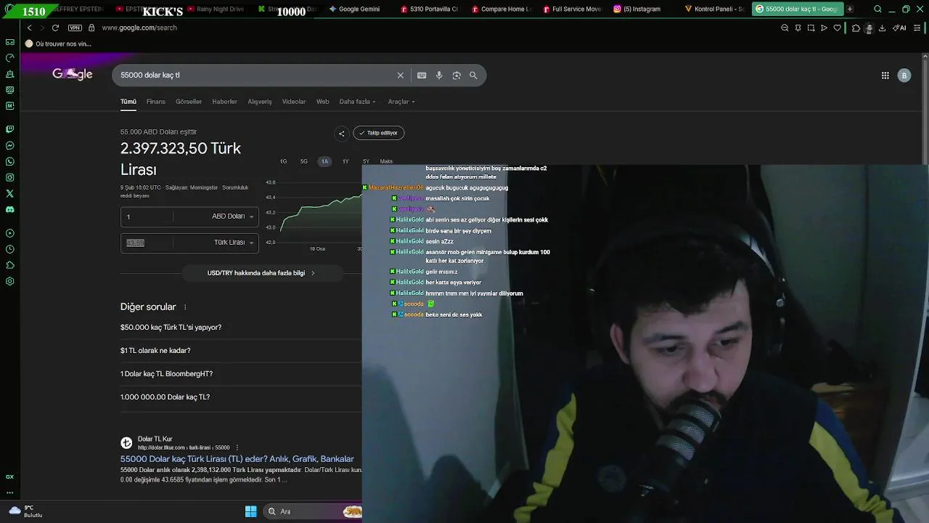929x523 pixels.
Task: Open Messenger panel in the sidebar
Action: coord(9,145)
